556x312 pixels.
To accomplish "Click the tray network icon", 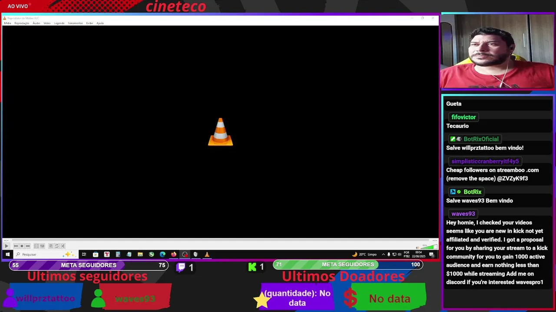I will (x=394, y=254).
